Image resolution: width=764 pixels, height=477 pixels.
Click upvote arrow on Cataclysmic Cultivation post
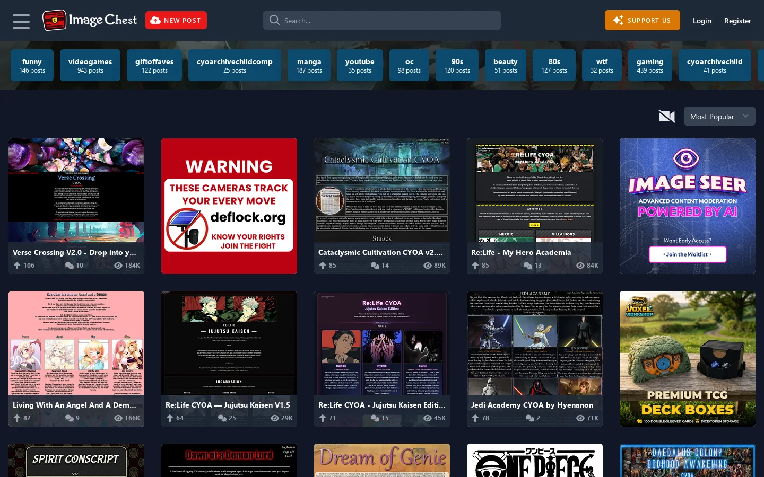click(323, 266)
